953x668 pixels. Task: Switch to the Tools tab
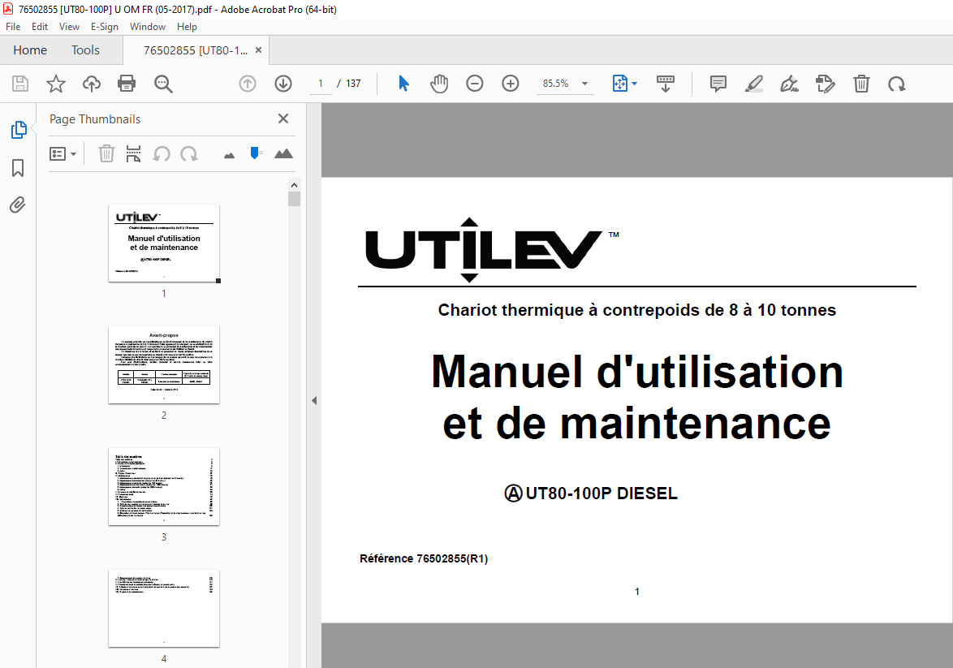[x=85, y=50]
